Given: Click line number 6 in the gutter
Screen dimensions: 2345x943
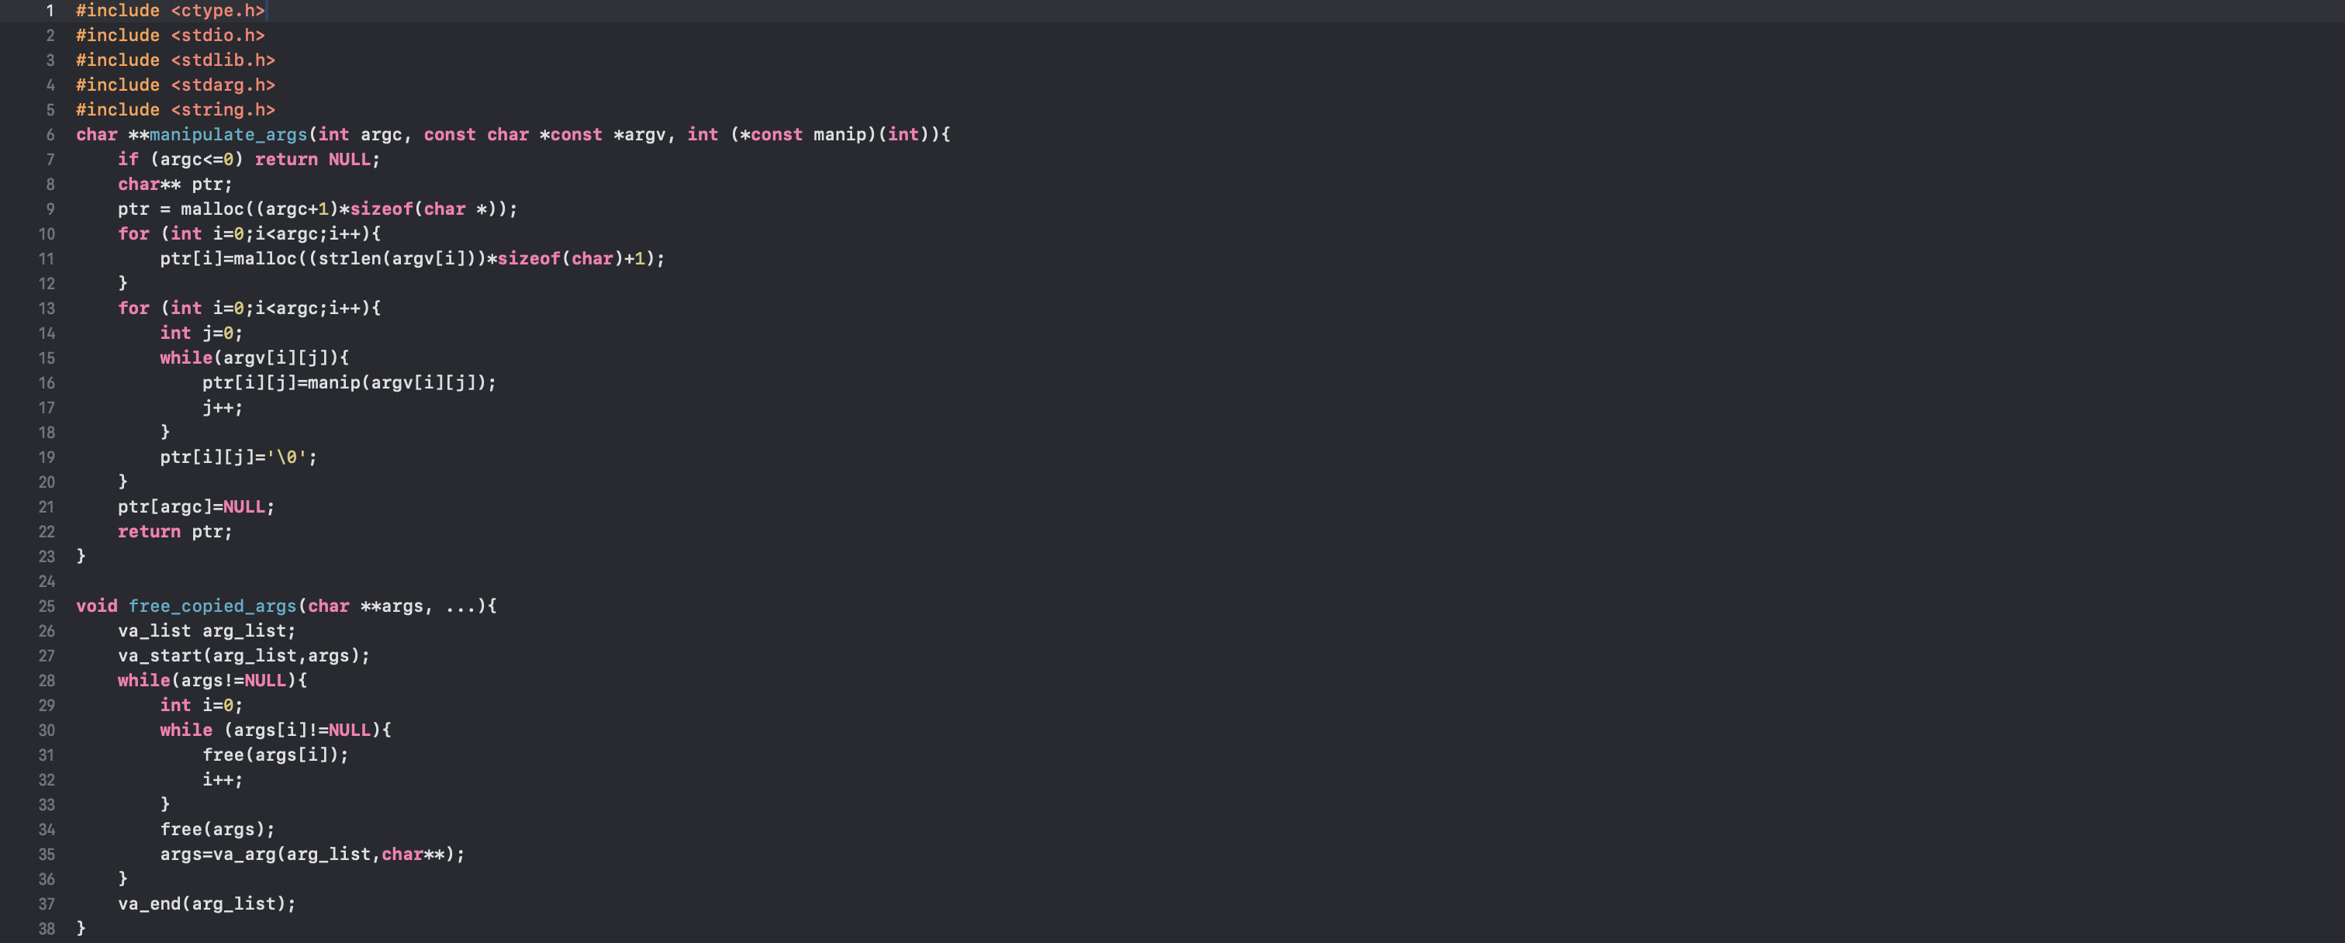Looking at the screenshot, I should (50, 135).
